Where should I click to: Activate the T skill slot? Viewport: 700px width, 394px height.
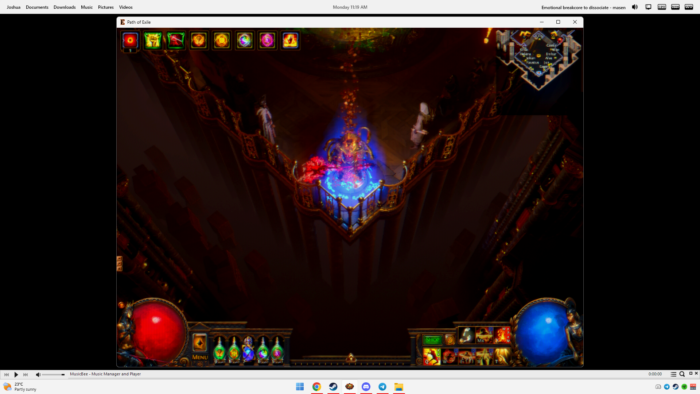(502, 356)
